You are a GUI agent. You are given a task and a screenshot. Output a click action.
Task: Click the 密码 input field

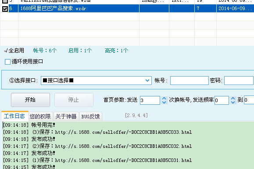click(x=239, y=81)
